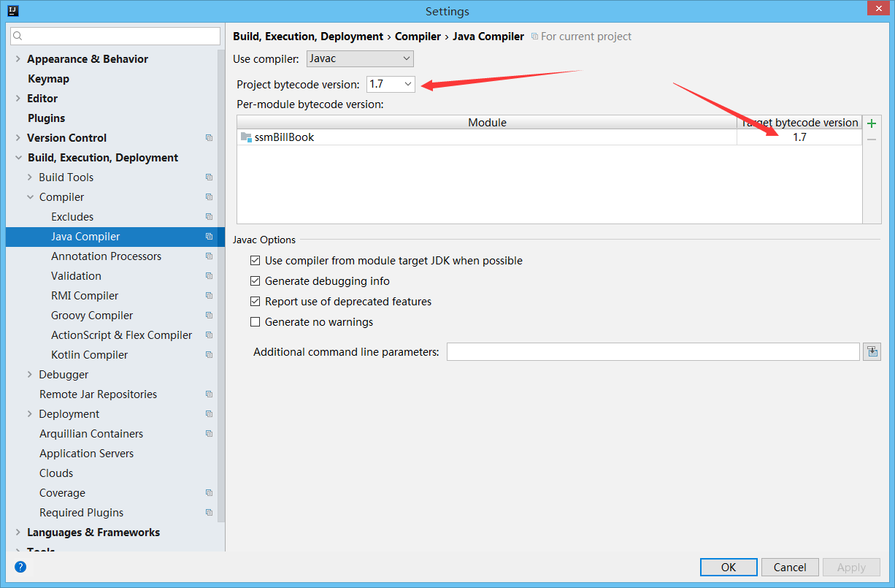Viewport: 895px width, 588px height.
Task: Expand the Editor section
Action: coord(18,99)
